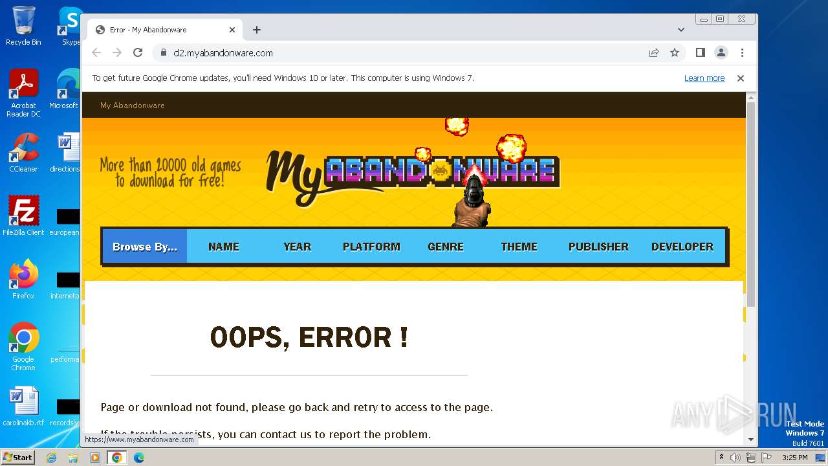Open Browse by GENRE menu item

point(446,247)
